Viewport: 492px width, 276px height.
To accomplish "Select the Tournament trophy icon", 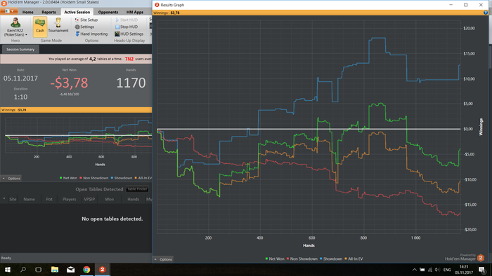I will [58, 25].
